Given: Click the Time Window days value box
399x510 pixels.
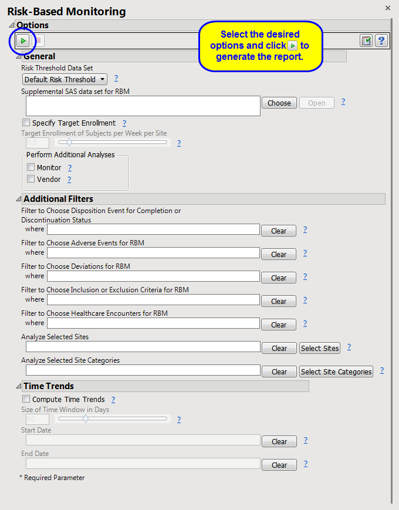Looking at the screenshot, I should click(38, 419).
